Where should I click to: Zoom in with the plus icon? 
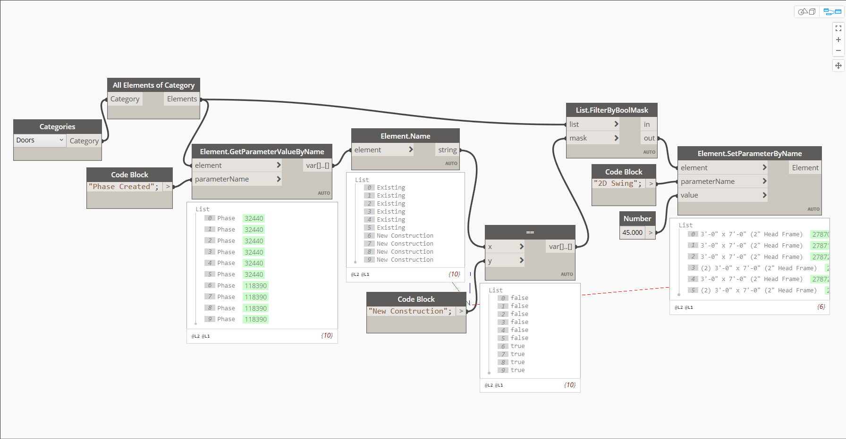tap(838, 40)
